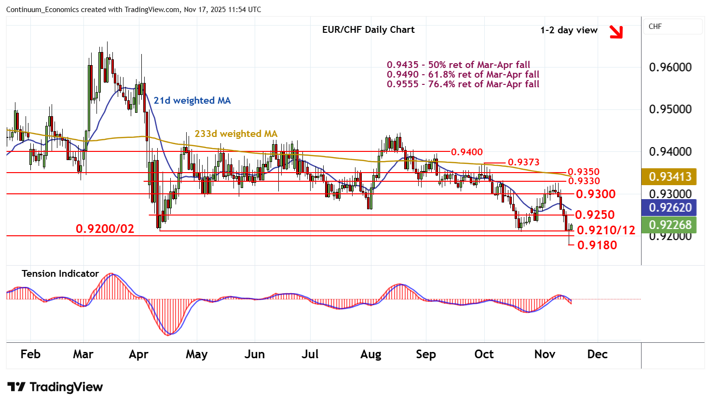Select the 0.9180 support level label
This screenshot has height=405, width=711.
[597, 245]
